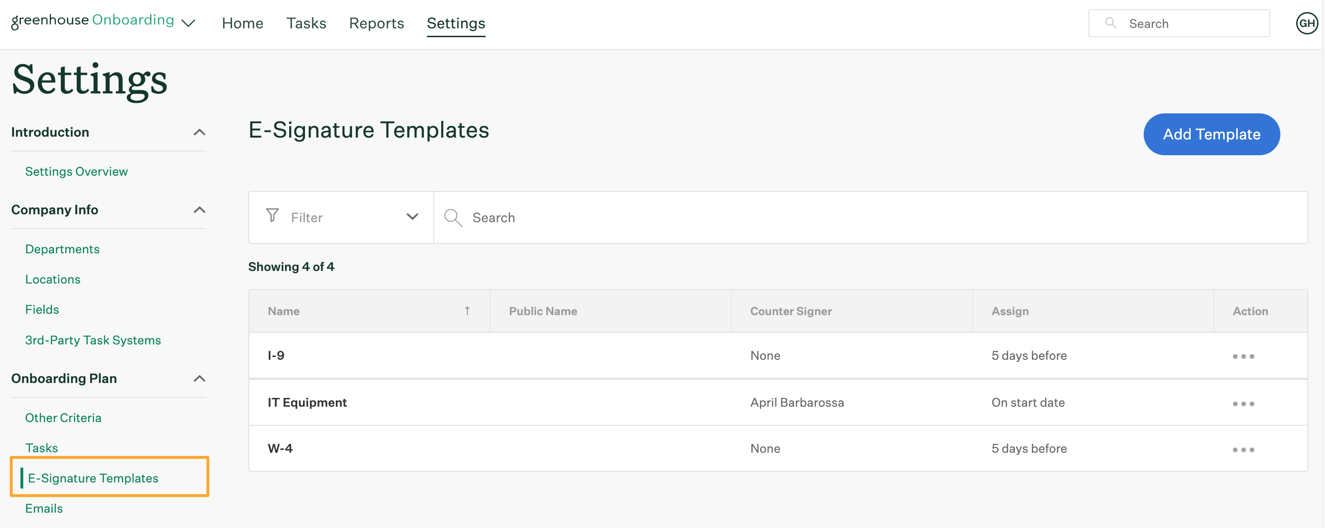1325x528 pixels.
Task: Click the filter funnel icon
Action: (x=272, y=217)
